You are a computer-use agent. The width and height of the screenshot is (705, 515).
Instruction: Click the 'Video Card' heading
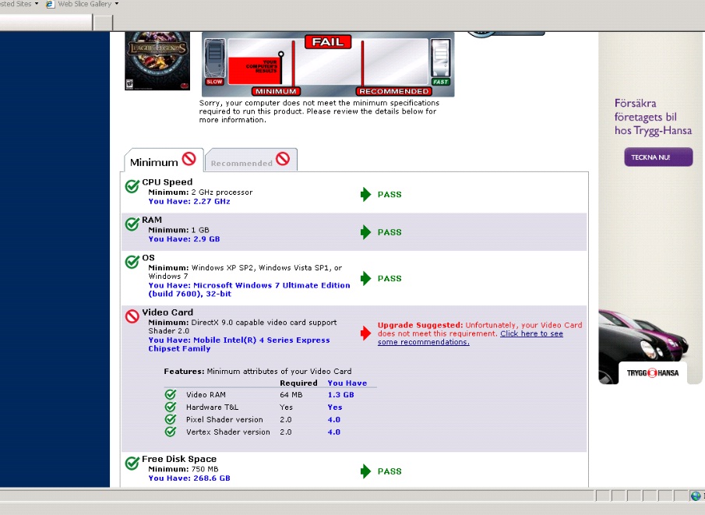[167, 312]
